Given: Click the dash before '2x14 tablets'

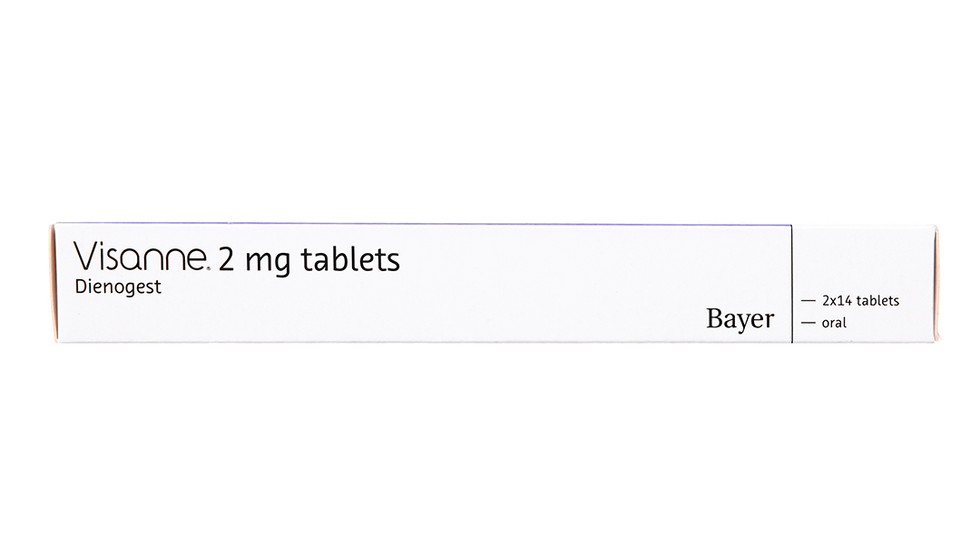Looking at the screenshot, I should tap(807, 301).
